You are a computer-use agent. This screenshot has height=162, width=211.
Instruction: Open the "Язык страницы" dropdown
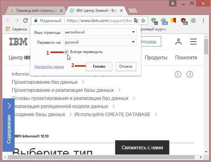point(100,33)
